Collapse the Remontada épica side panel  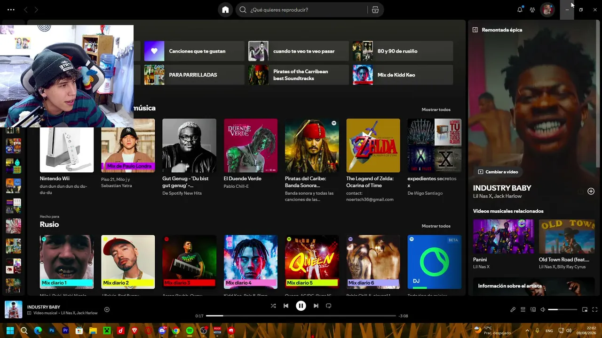click(x=475, y=30)
